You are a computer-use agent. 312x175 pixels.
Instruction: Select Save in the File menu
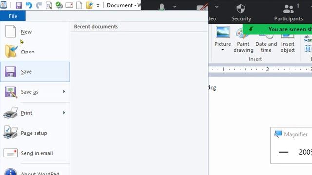(35, 71)
